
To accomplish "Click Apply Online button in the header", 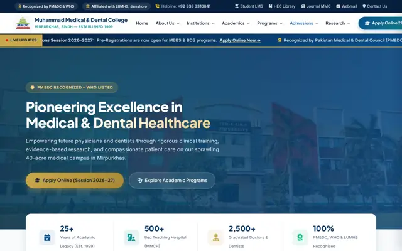I will [x=381, y=23].
